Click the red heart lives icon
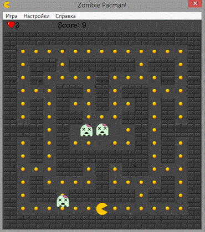205x232 pixels. (11, 24)
